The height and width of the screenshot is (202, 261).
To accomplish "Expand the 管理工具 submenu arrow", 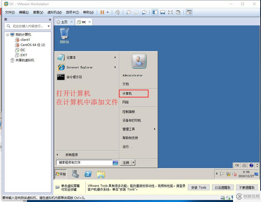I will tap(155, 129).
